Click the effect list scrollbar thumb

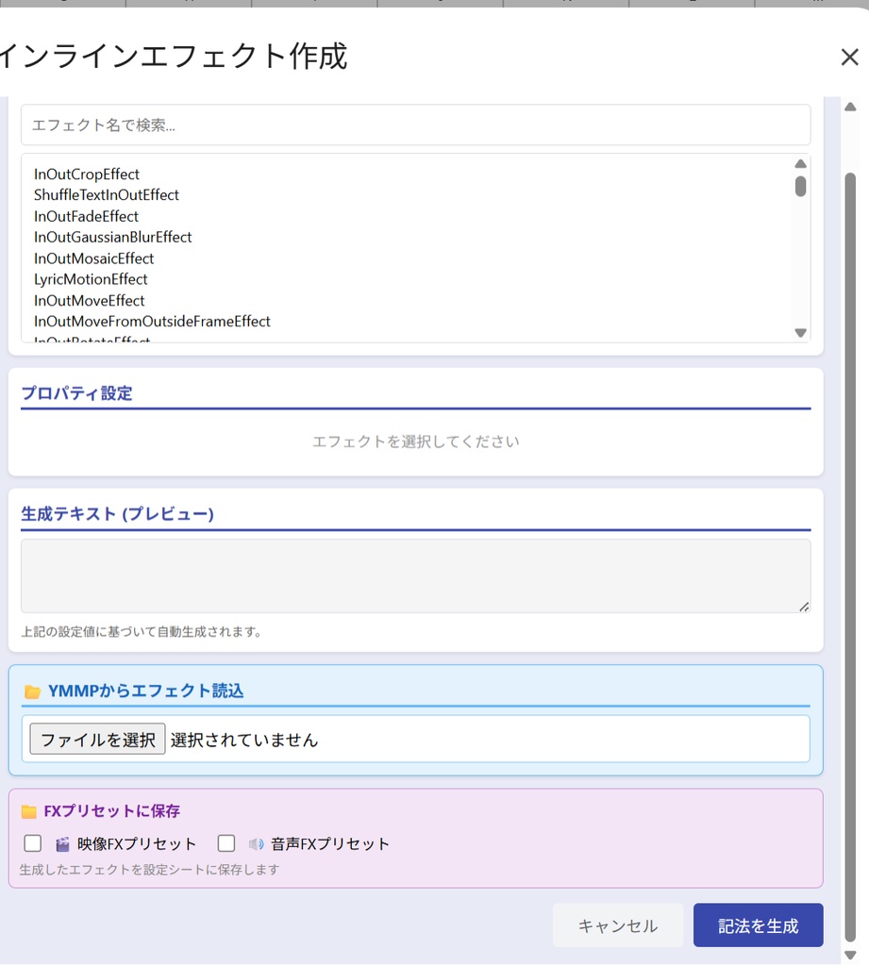(799, 189)
